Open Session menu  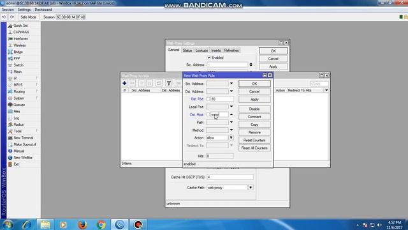pos(8,10)
